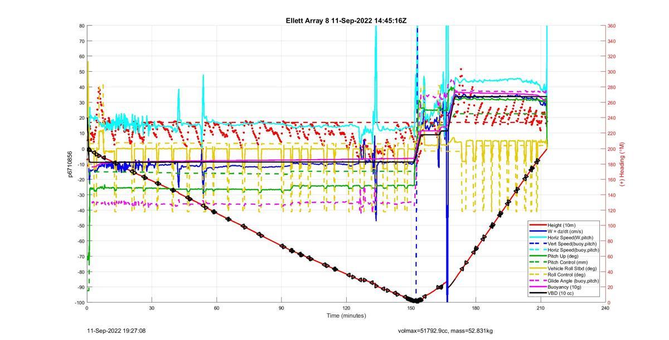Click the left-axis tick label "10"
This screenshot has width=669, height=340.
pyautogui.click(x=81, y=134)
